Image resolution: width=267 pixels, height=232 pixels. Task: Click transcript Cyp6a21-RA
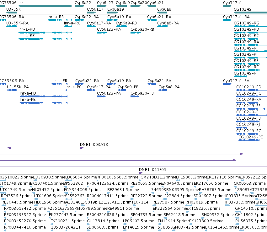[152, 20]
